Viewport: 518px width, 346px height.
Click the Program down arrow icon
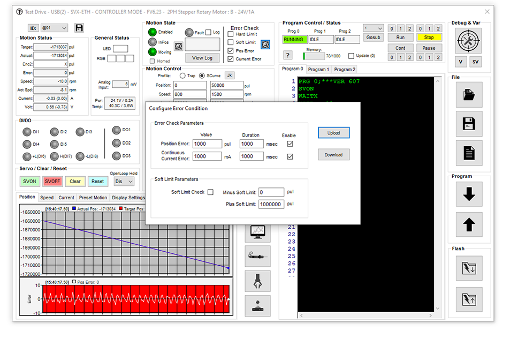[469, 194]
